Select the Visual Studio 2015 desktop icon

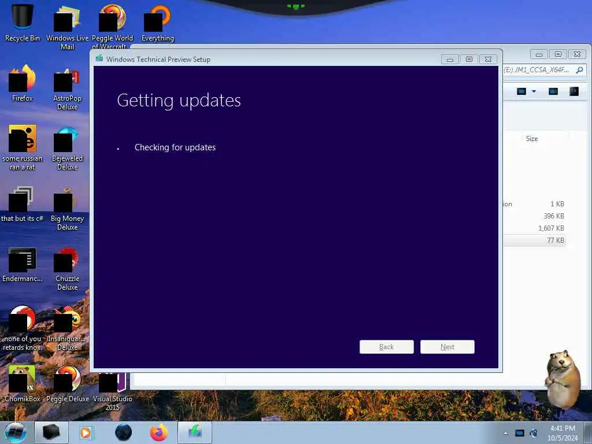113,392
